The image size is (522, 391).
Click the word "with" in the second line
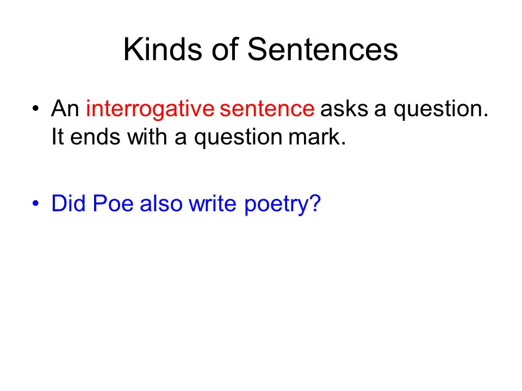tap(147, 136)
